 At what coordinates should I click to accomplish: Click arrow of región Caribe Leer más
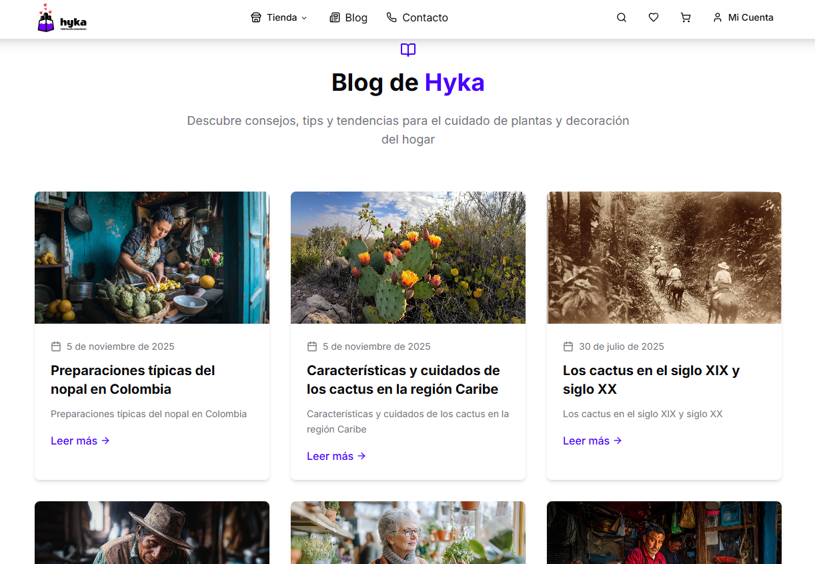(x=361, y=456)
